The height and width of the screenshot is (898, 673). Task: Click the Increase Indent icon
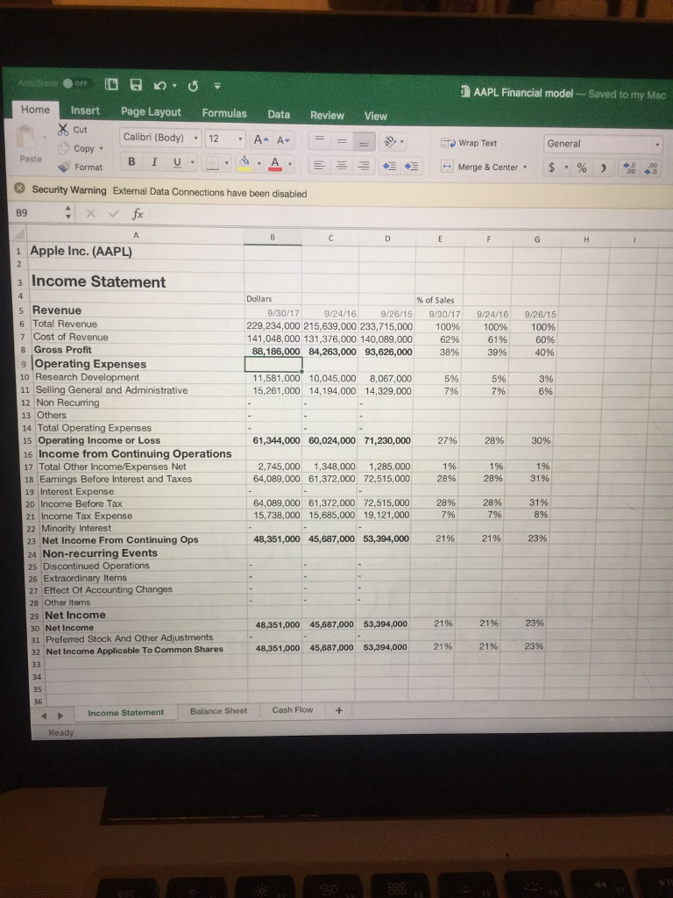point(412,167)
